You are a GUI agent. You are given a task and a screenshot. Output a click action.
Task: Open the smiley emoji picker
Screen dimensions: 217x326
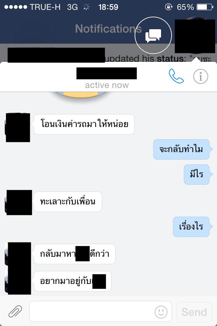point(161,312)
